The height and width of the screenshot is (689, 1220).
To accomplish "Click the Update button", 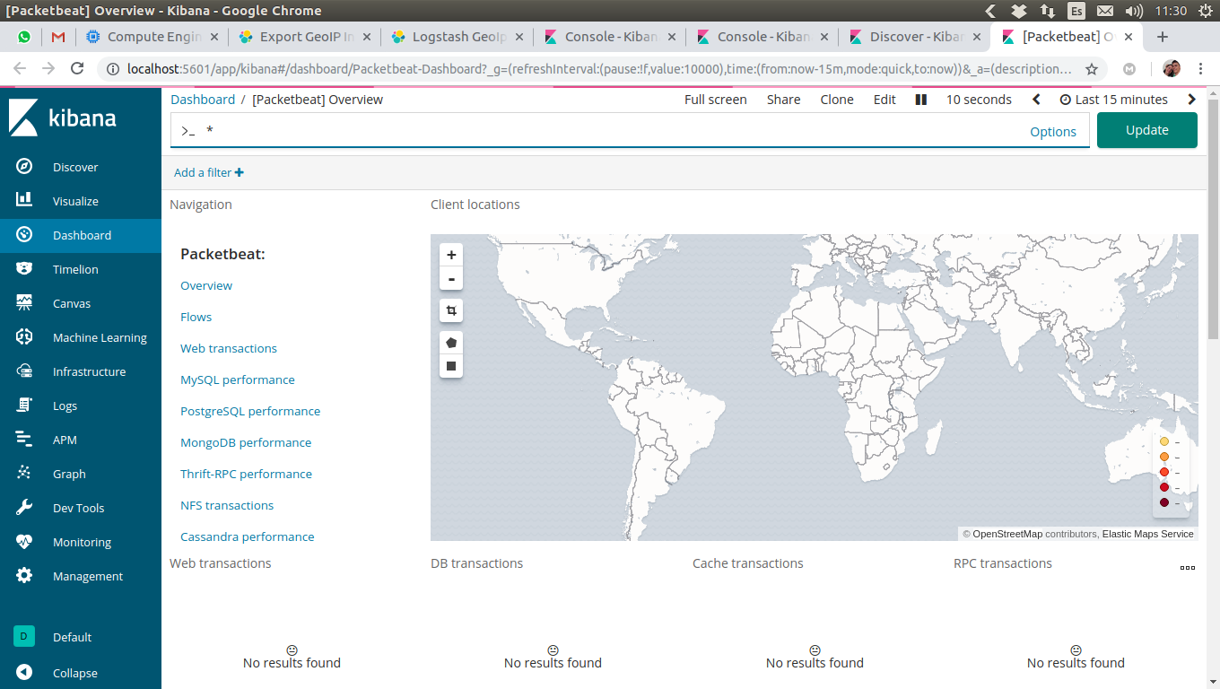I will click(1147, 130).
